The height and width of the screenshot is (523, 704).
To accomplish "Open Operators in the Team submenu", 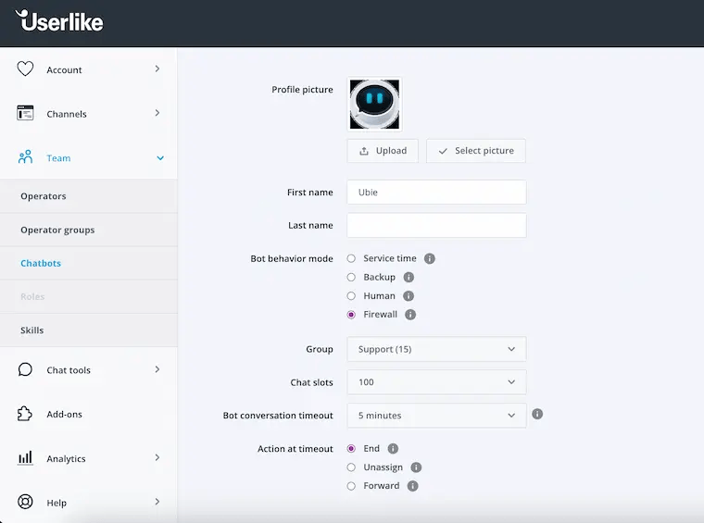I will [x=44, y=196].
